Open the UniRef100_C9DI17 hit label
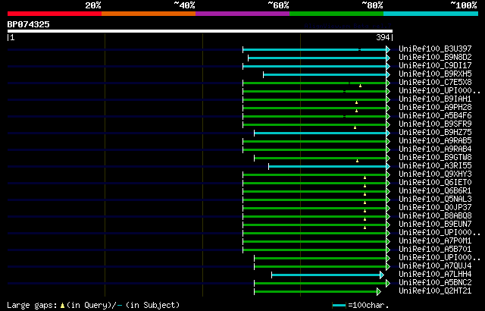 click(x=435, y=65)
